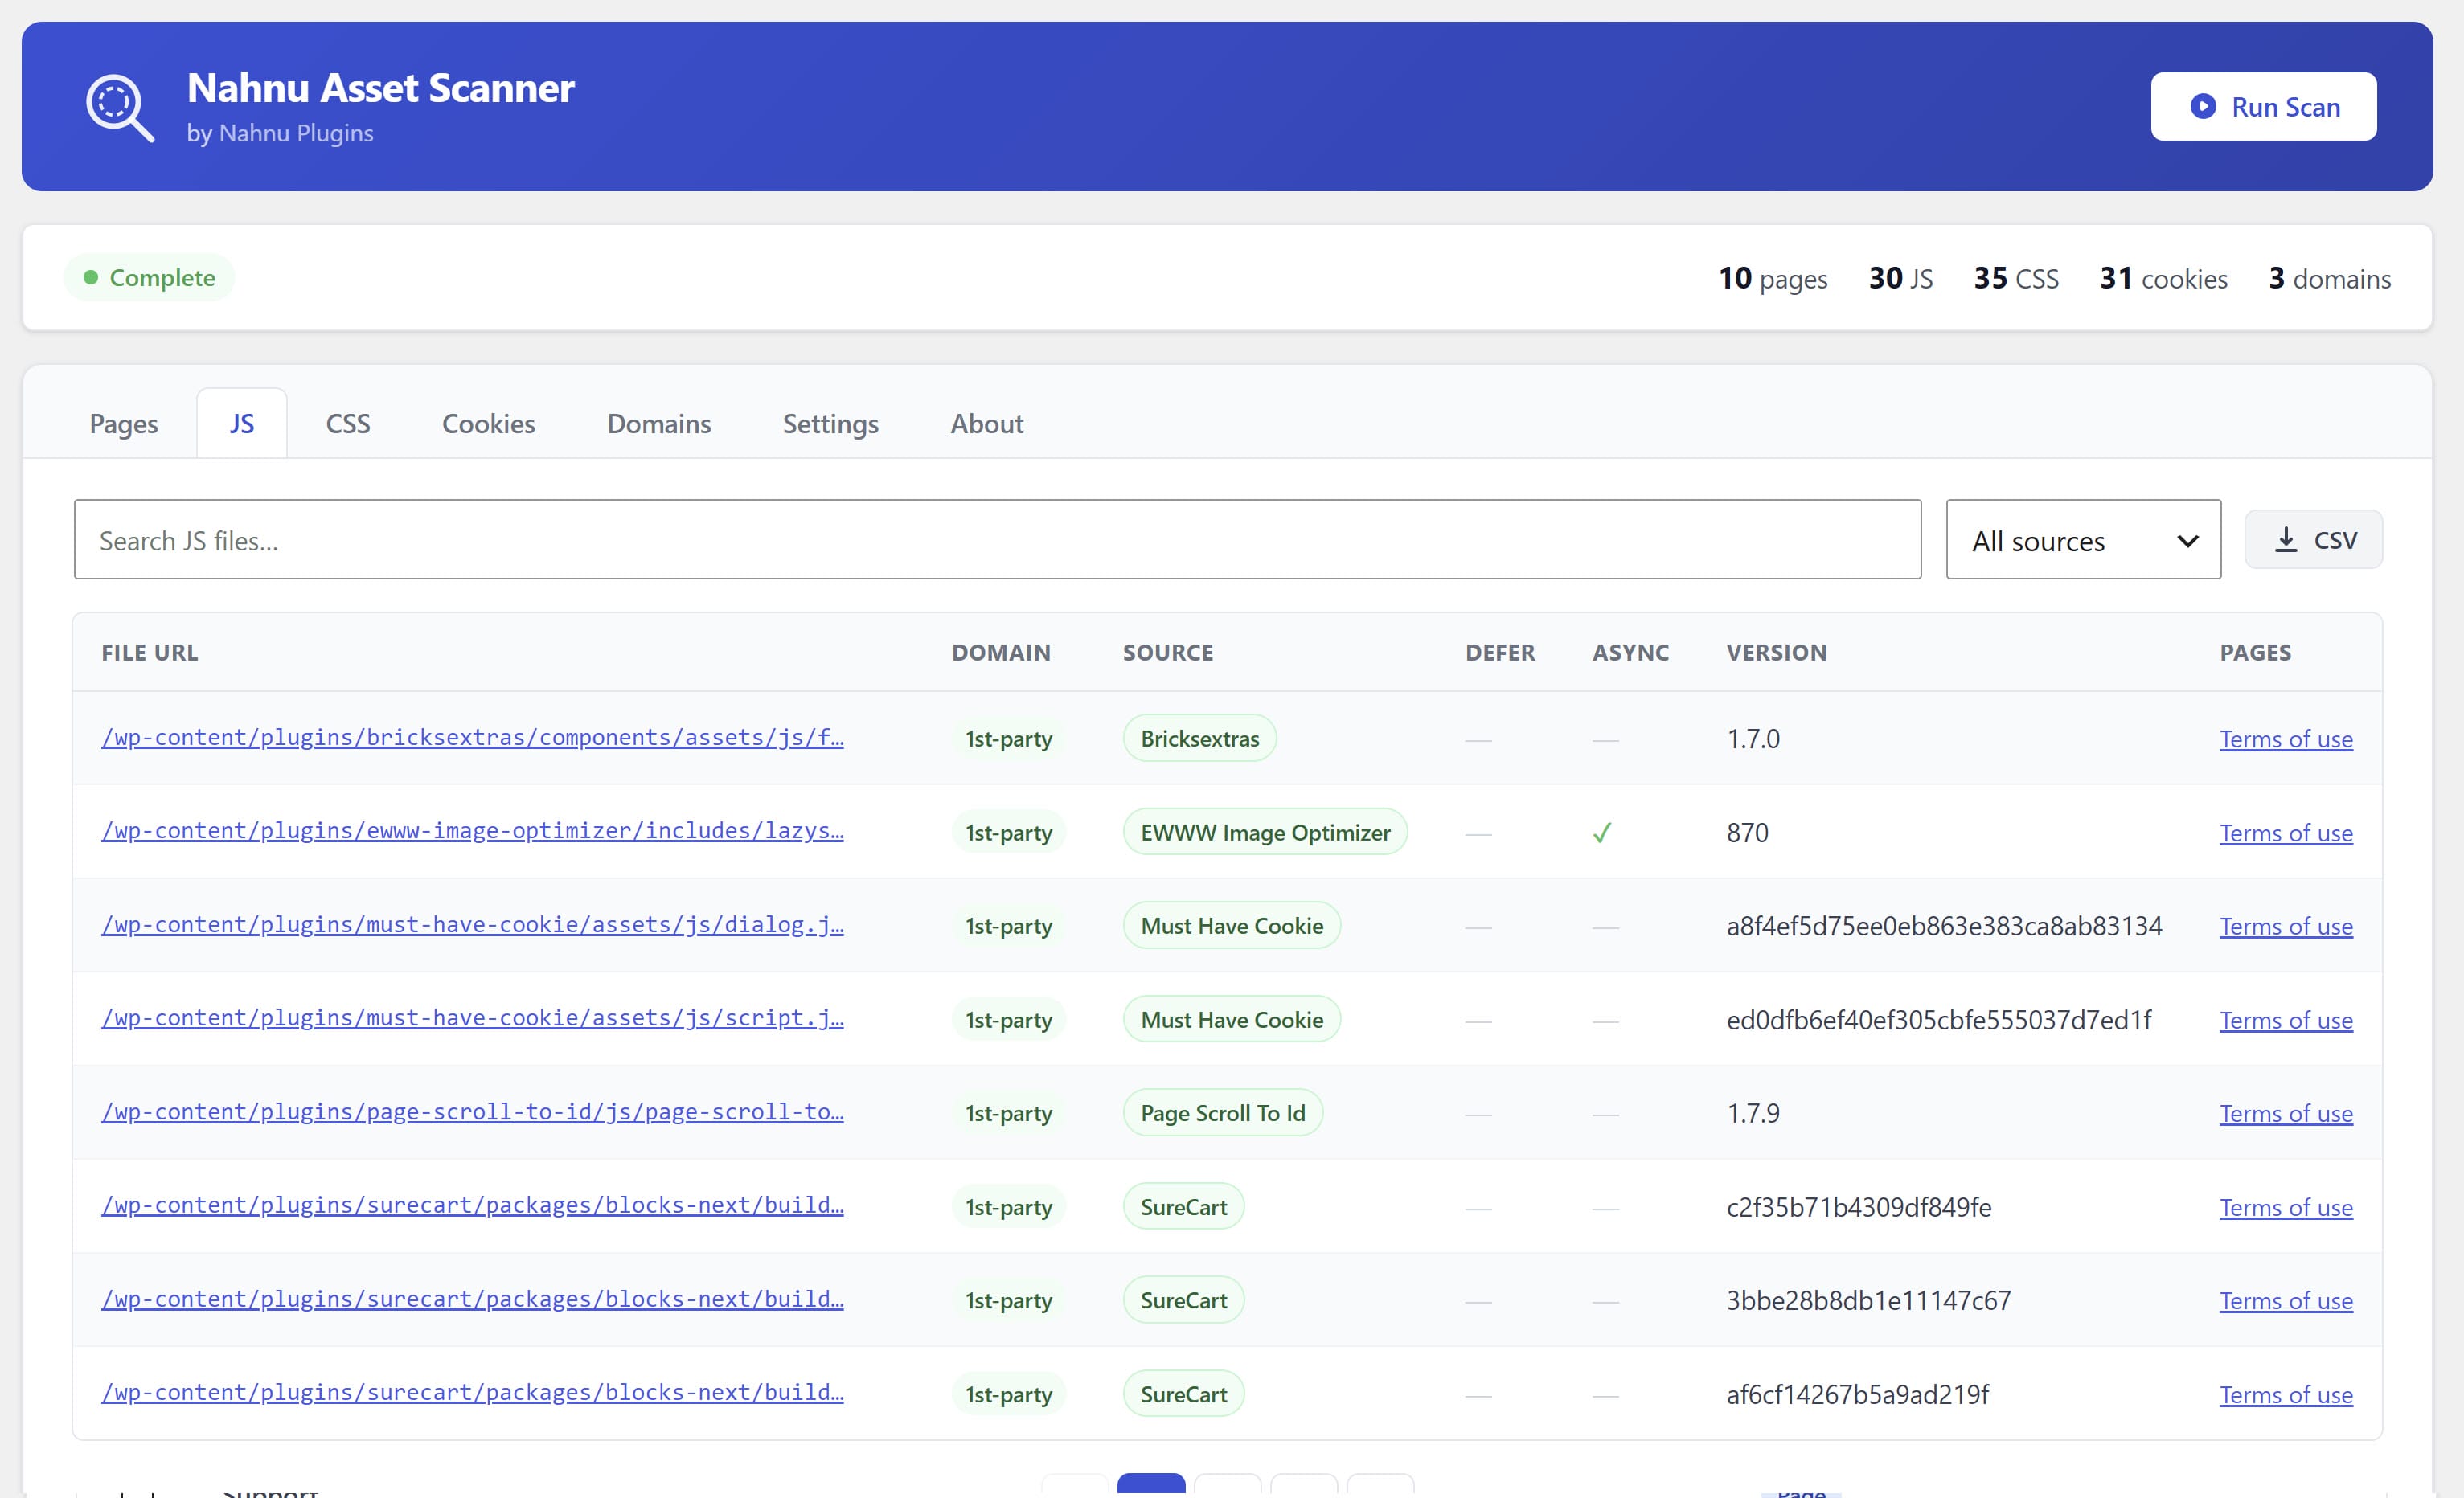
Task: Click the Run Scan button
Action: click(x=2263, y=107)
